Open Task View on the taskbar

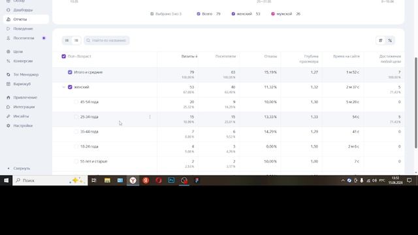click(x=94, y=180)
